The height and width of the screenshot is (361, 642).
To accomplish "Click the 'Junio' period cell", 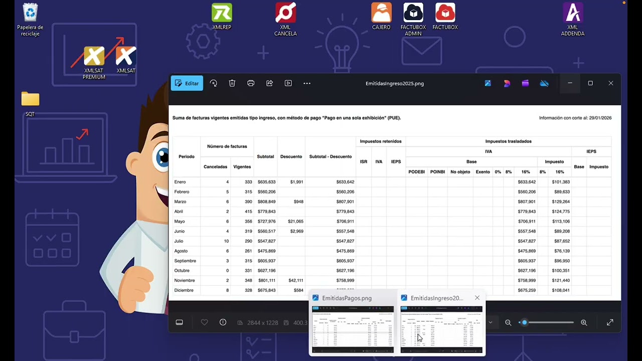I will point(180,231).
